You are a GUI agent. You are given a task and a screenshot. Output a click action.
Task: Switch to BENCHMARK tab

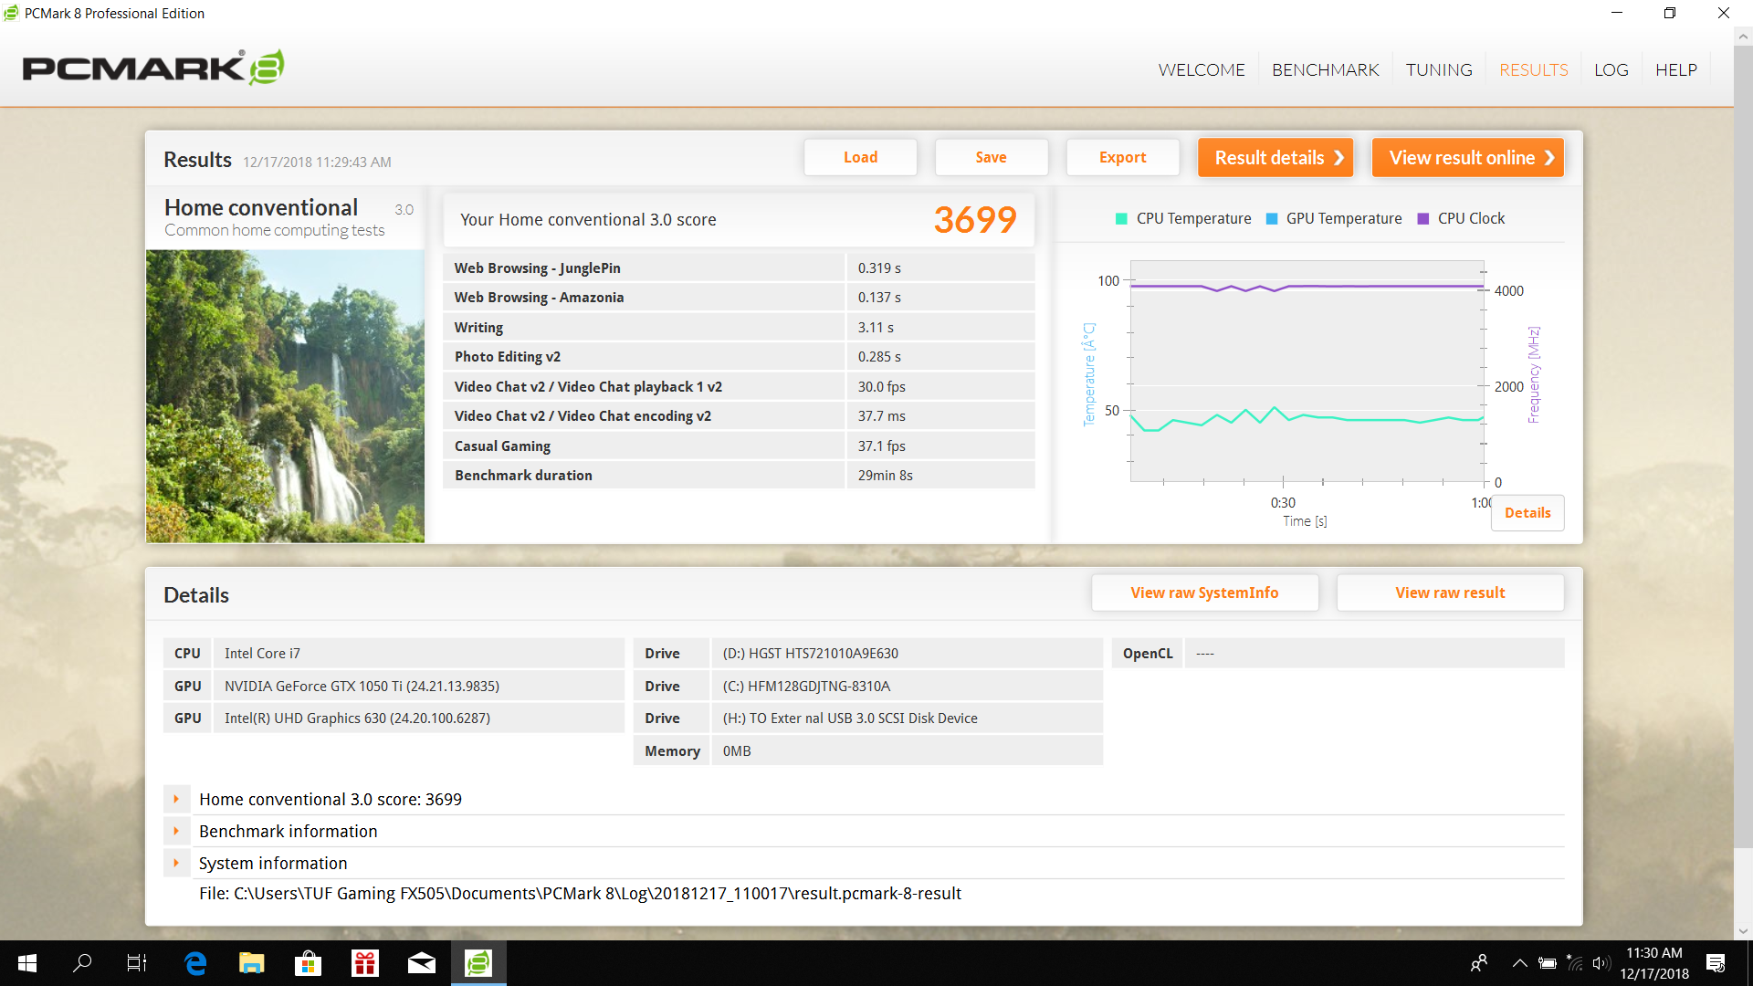point(1326,70)
